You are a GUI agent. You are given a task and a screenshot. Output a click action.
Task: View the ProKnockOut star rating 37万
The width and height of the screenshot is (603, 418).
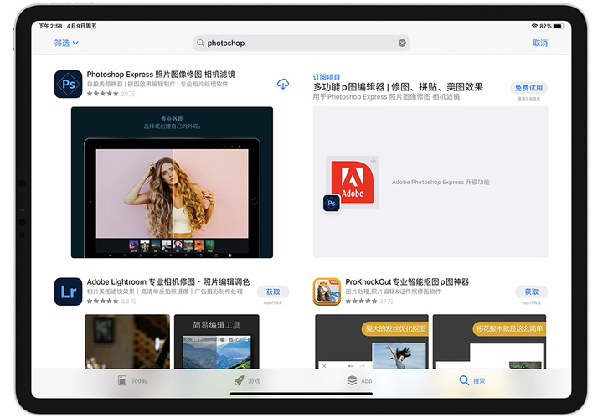(x=369, y=301)
